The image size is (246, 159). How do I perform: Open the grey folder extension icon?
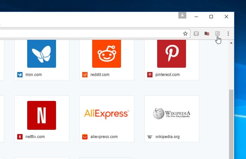coord(217,34)
